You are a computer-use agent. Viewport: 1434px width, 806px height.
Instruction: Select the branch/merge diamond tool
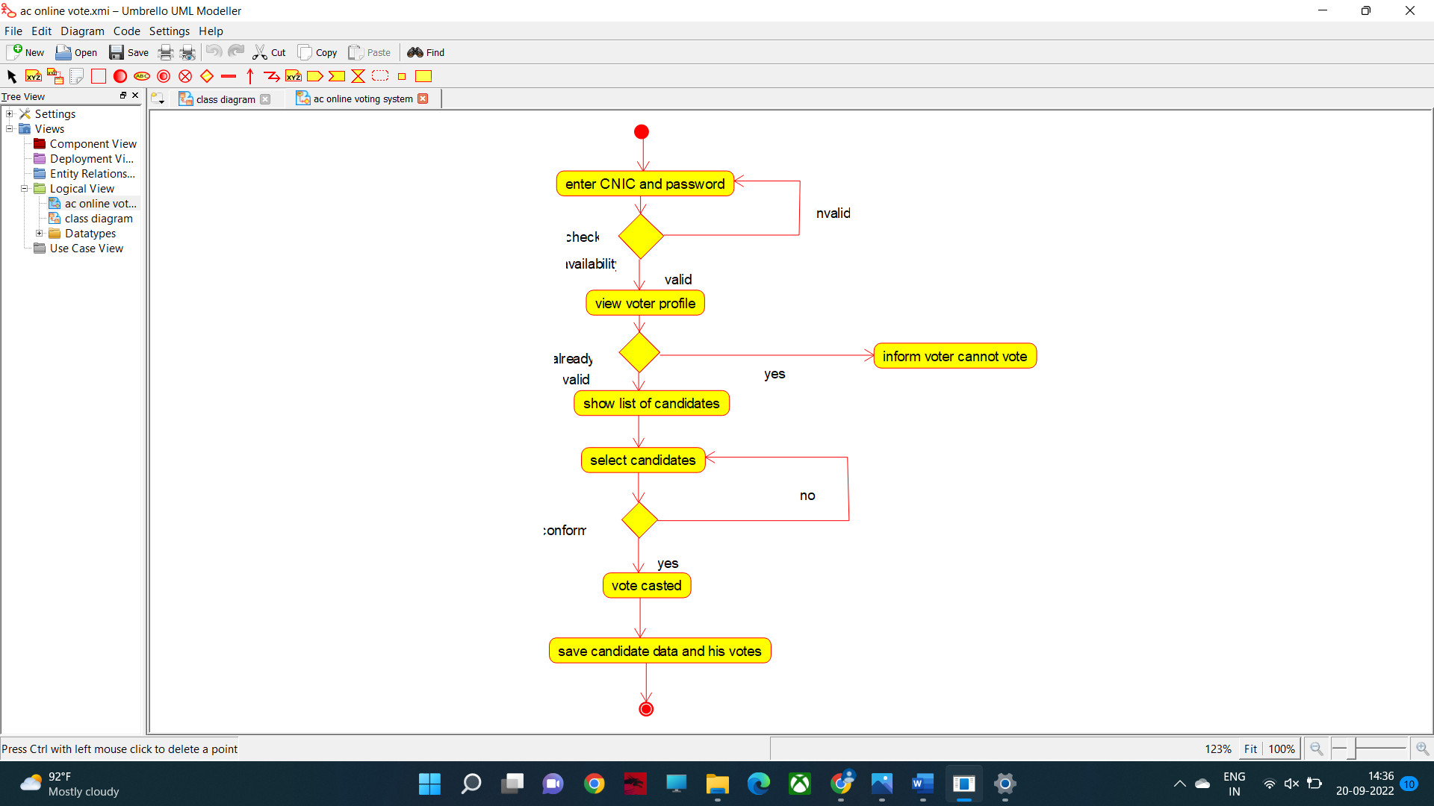207,75
